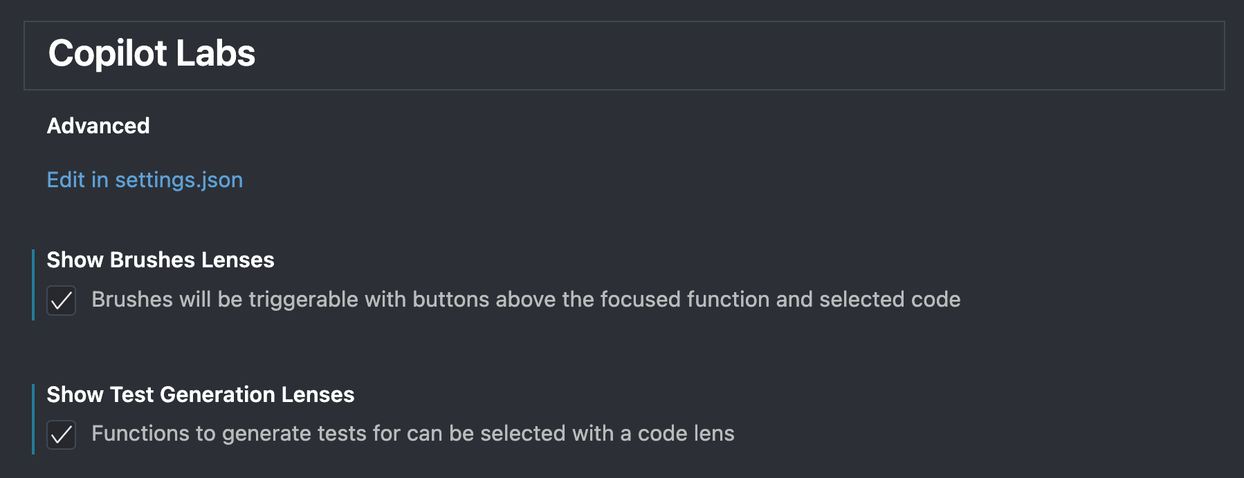Image resolution: width=1244 pixels, height=478 pixels.
Task: Click the Advanced setting to edit in JSON
Action: (x=145, y=180)
